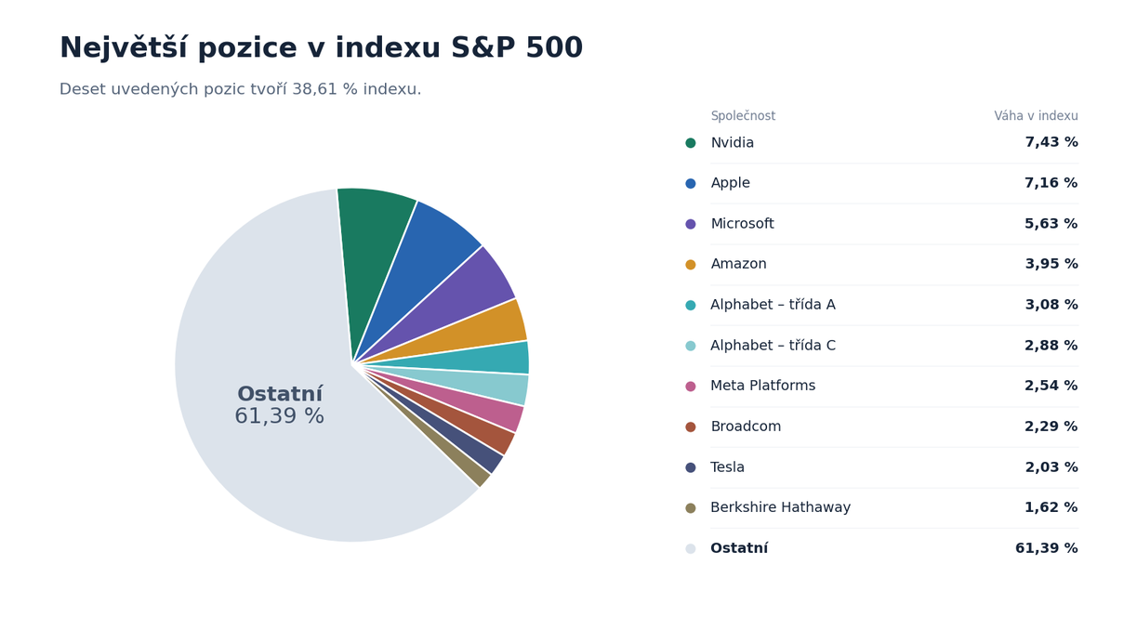The image size is (1137, 643).
Task: Click the '2,03 %' weight value
Action: tap(1051, 467)
